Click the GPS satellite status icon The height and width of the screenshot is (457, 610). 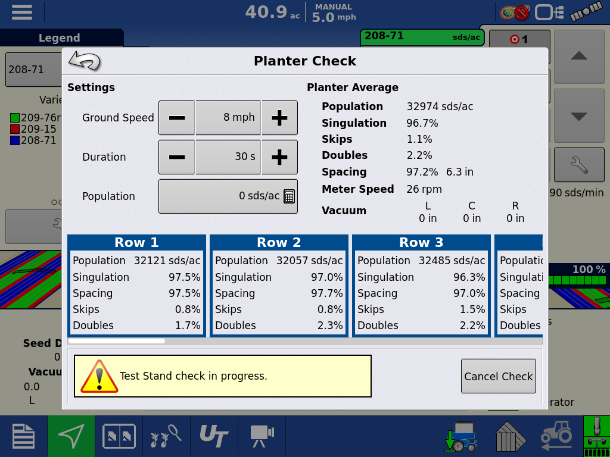[x=586, y=11]
